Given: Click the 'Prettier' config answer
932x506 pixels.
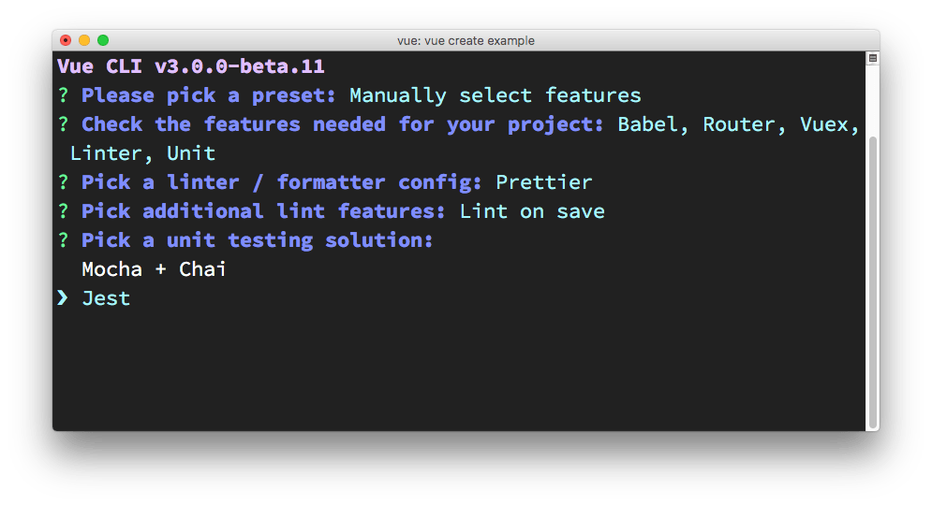Looking at the screenshot, I should tap(544, 182).
